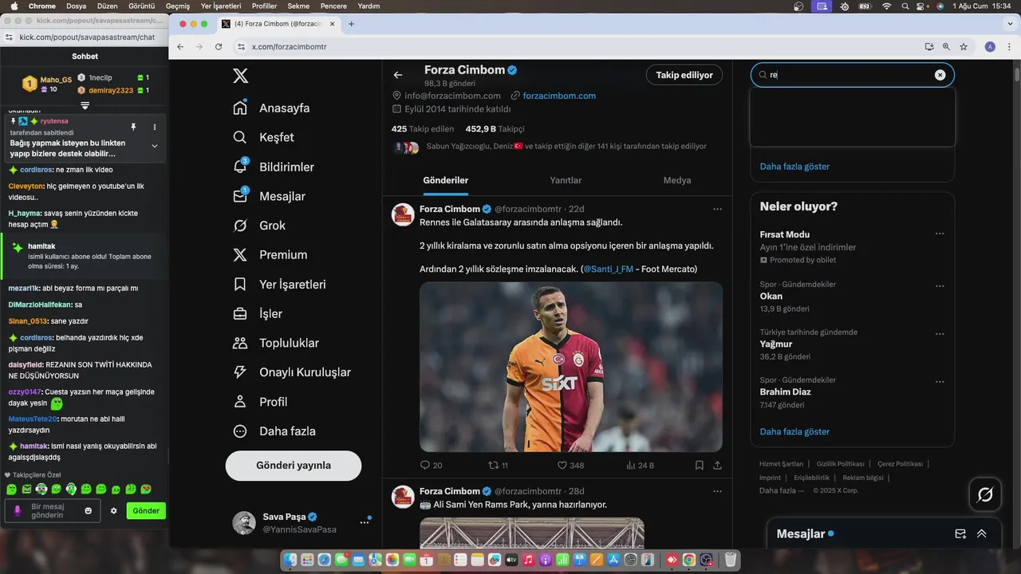Open Premium in the sidebar
The height and width of the screenshot is (574, 1021).
tap(270, 255)
